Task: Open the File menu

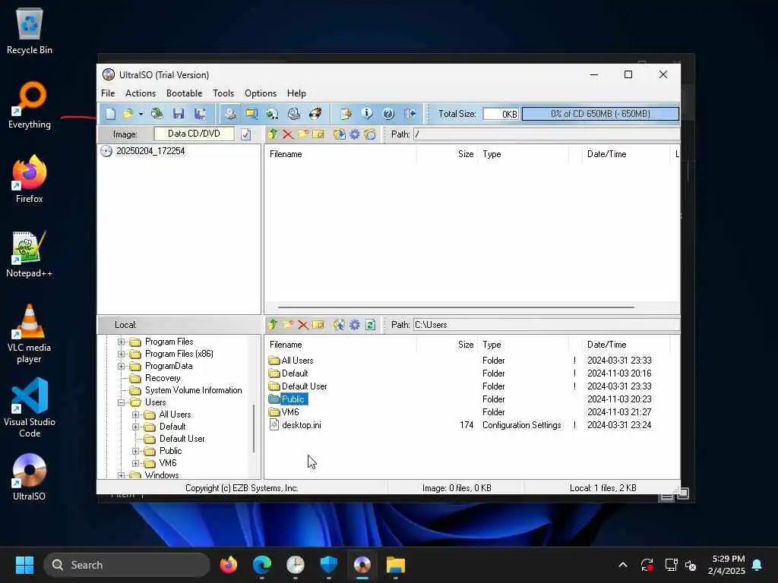Action: 108,93
